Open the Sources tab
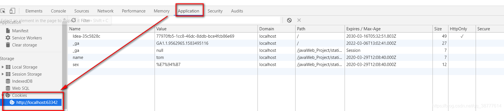Screen dimensions: 504x111 [x=82, y=11]
